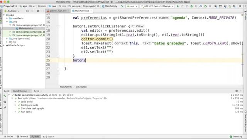
Task: Click the locate target icon in Project panel
Action: [x=27, y=11]
